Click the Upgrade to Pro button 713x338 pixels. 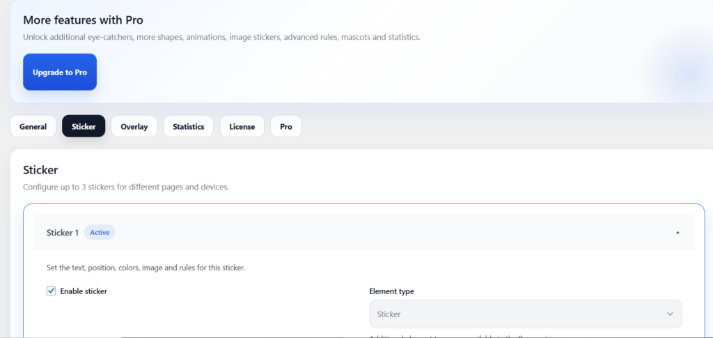[60, 72]
